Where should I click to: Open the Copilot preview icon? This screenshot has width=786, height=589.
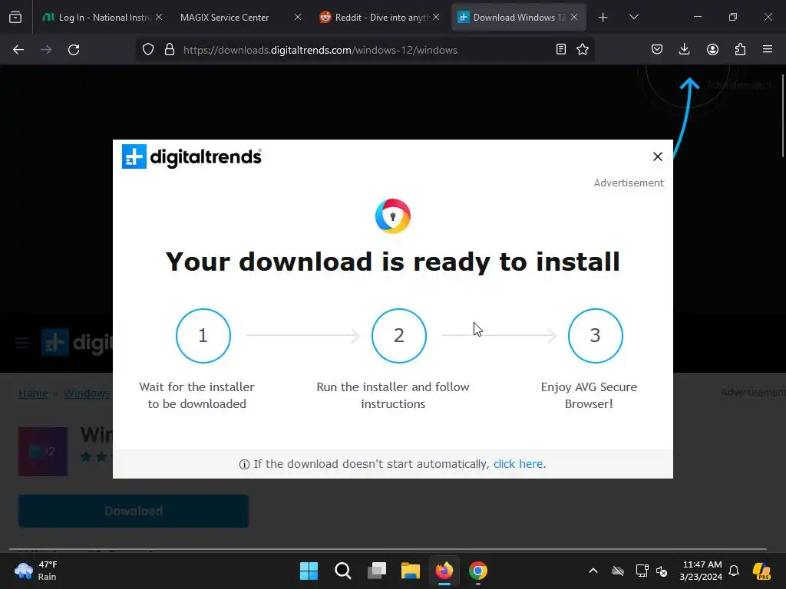pyautogui.click(x=761, y=571)
